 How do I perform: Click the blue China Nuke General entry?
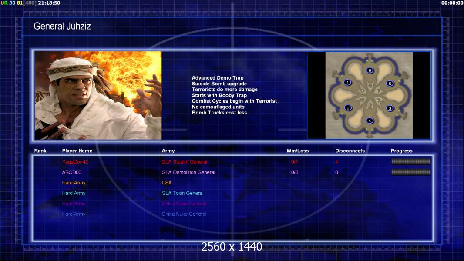click(184, 214)
